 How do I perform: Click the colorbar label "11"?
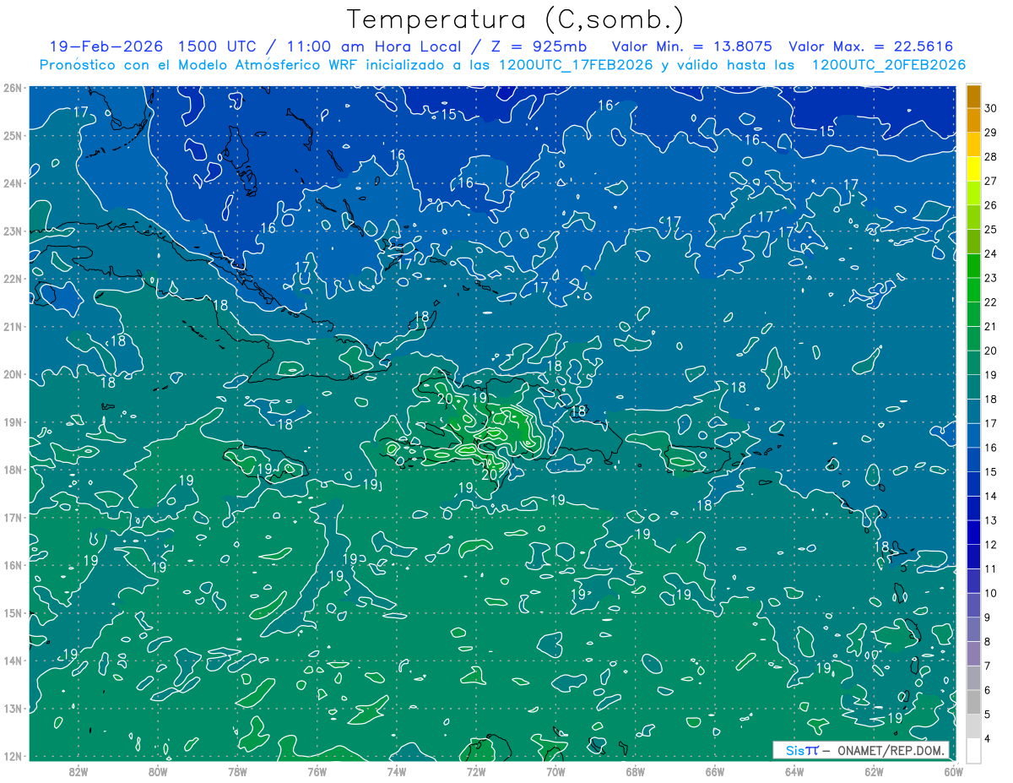tap(990, 568)
